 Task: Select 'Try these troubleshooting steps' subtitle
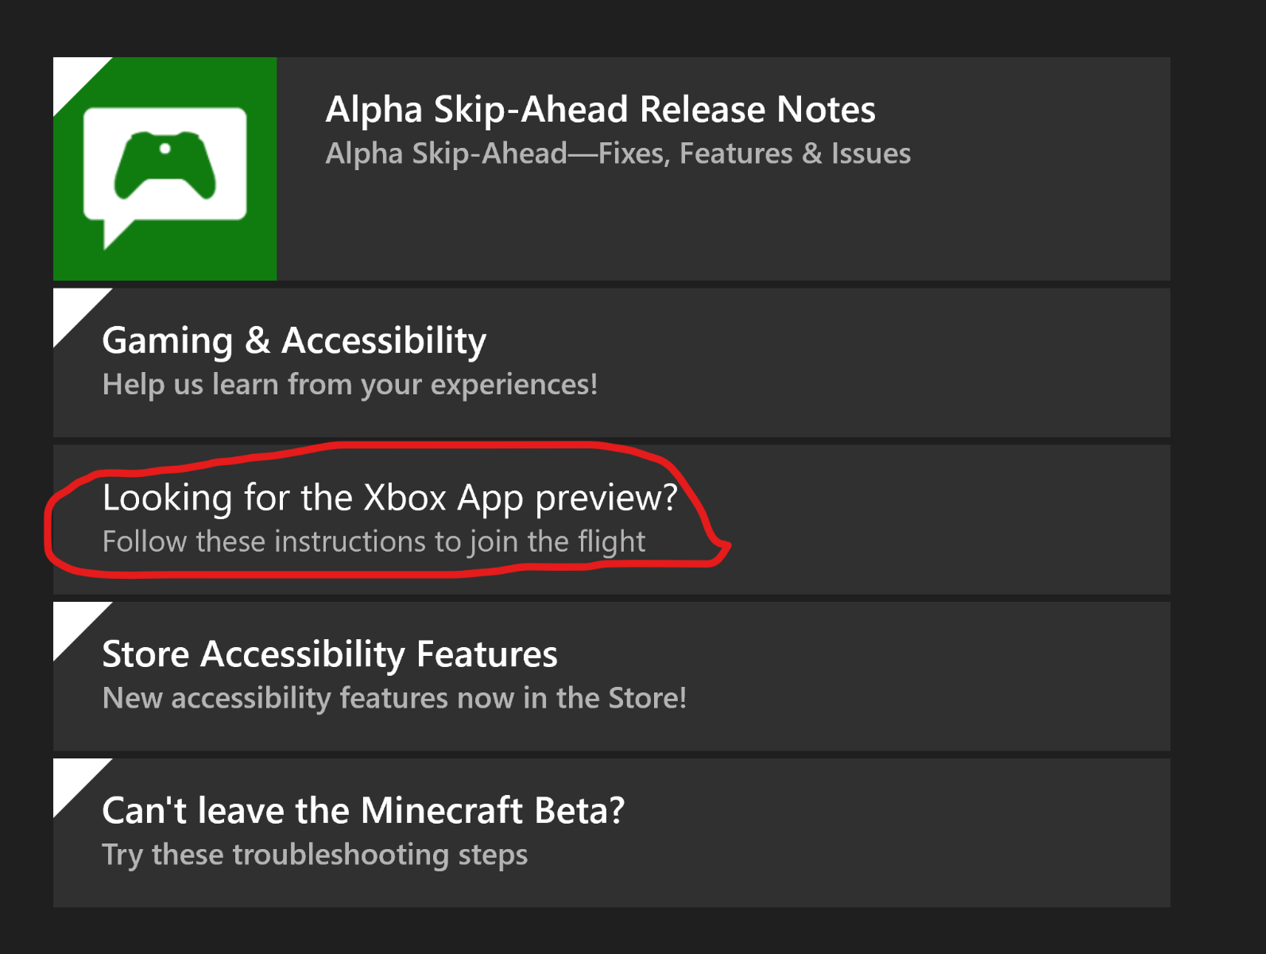pyautogui.click(x=315, y=855)
